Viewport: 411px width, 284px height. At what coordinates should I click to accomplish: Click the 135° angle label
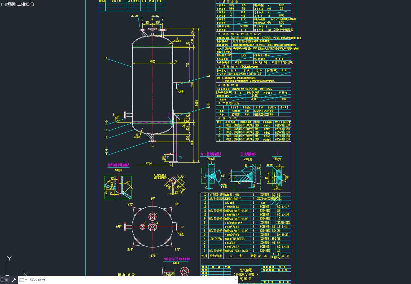coord(130,204)
